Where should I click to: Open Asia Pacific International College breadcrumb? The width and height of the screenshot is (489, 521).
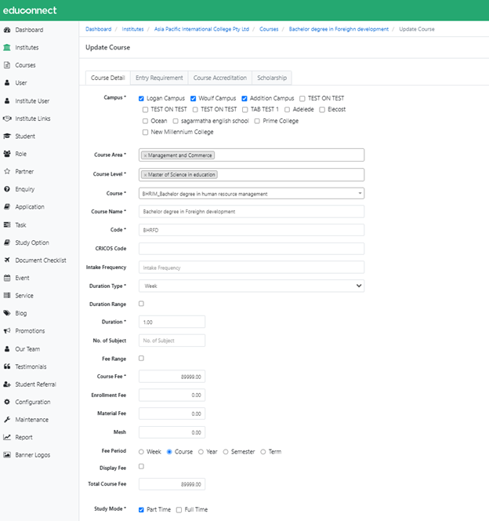pos(201,29)
